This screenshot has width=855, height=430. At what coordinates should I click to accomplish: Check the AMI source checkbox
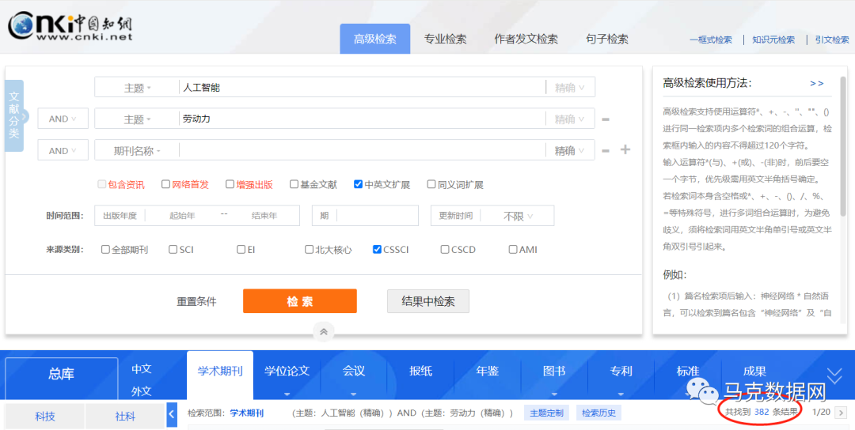512,250
